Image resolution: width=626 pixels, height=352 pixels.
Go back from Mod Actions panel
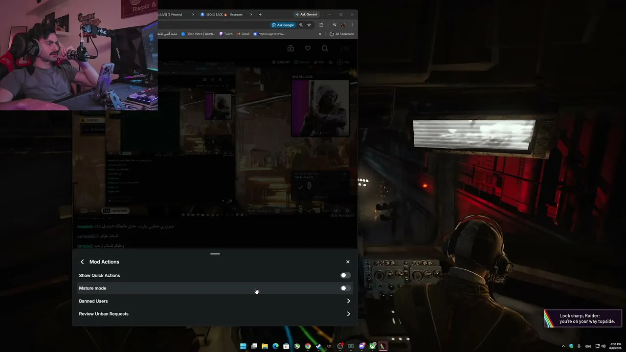point(82,262)
